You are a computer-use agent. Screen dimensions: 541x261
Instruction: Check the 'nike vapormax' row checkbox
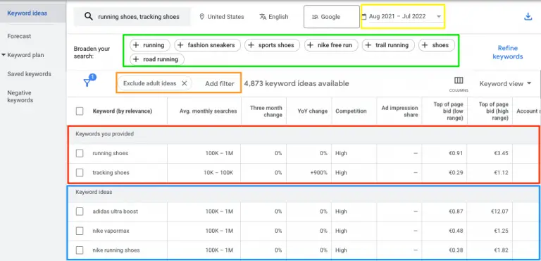point(80,231)
